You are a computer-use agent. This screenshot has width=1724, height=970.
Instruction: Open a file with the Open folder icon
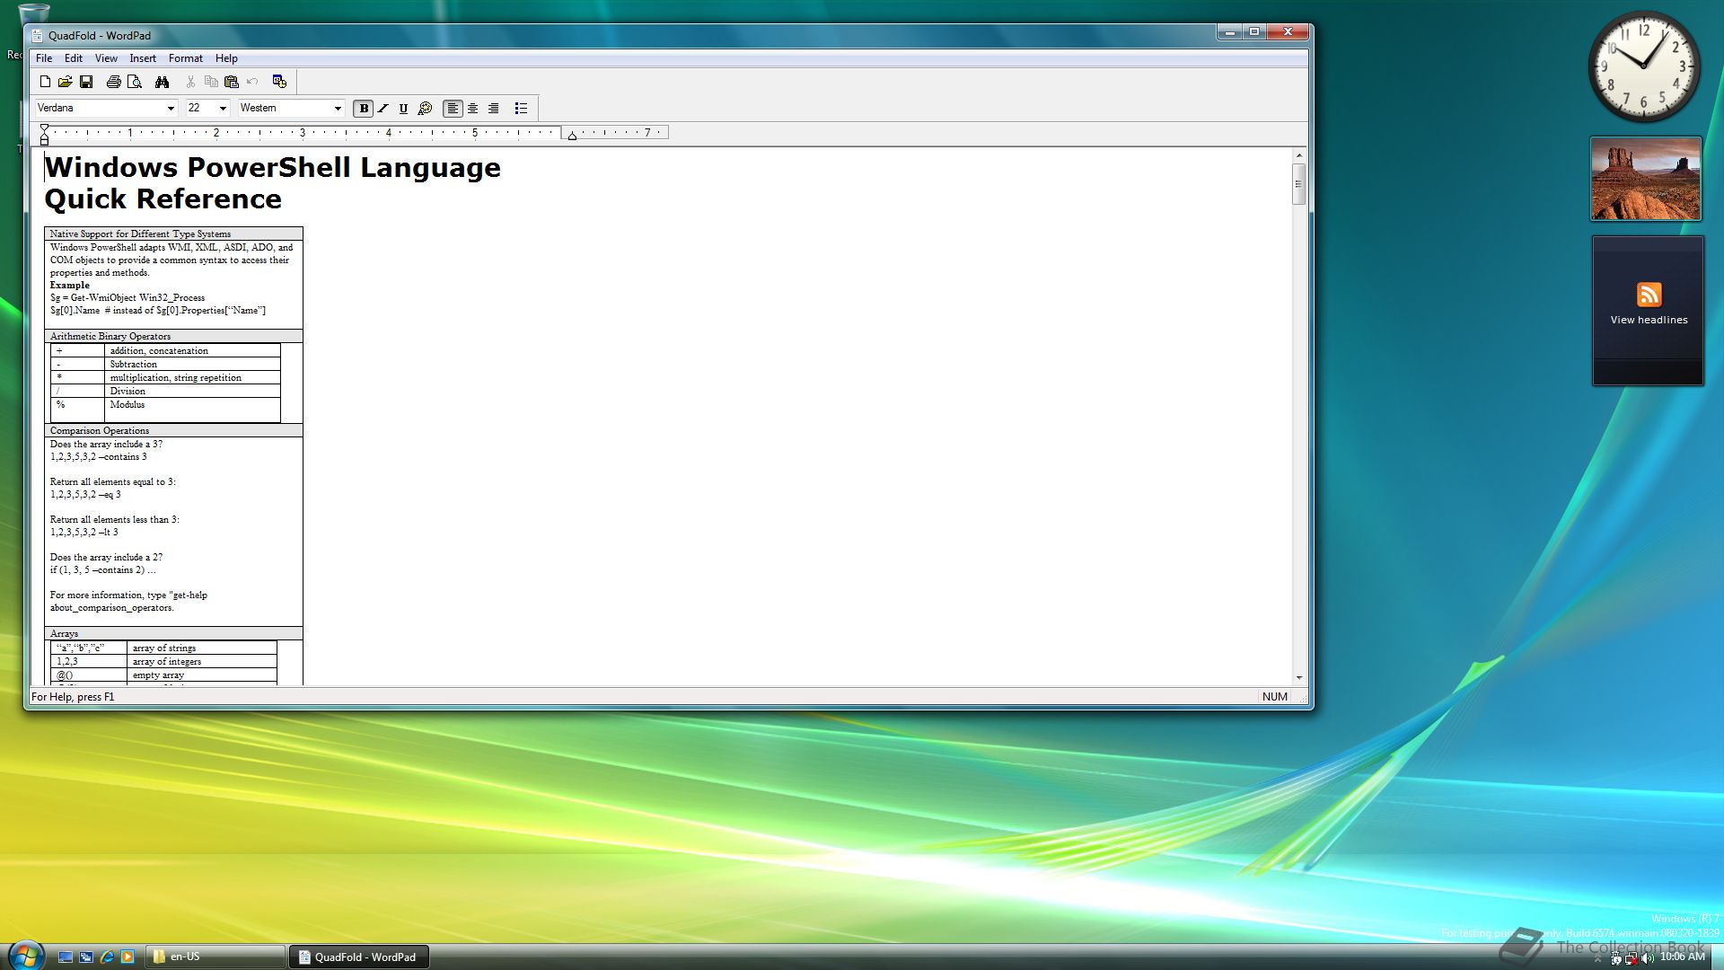[66, 82]
